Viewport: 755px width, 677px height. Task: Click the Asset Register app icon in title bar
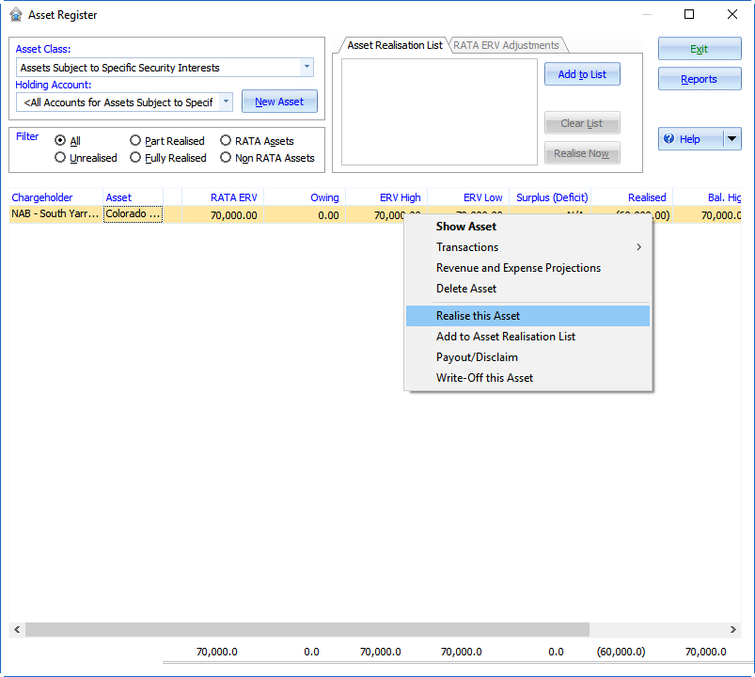[x=16, y=15]
